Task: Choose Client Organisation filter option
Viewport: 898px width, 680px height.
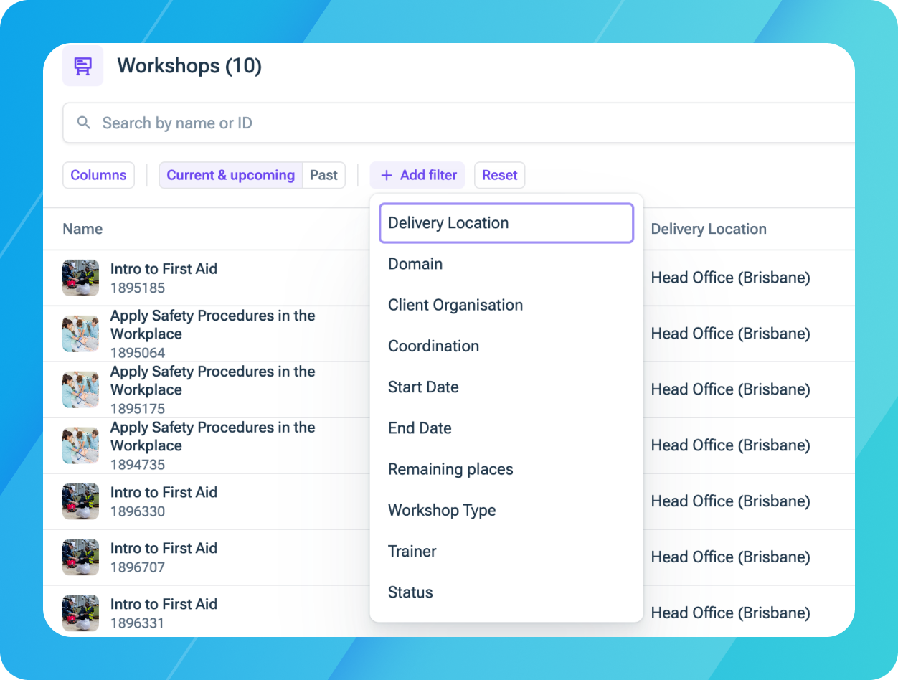Action: tap(506, 305)
